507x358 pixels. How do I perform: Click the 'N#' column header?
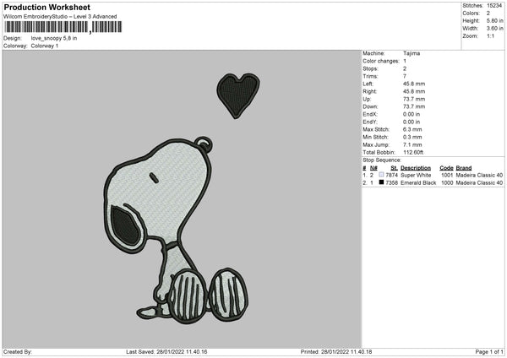tap(373, 168)
